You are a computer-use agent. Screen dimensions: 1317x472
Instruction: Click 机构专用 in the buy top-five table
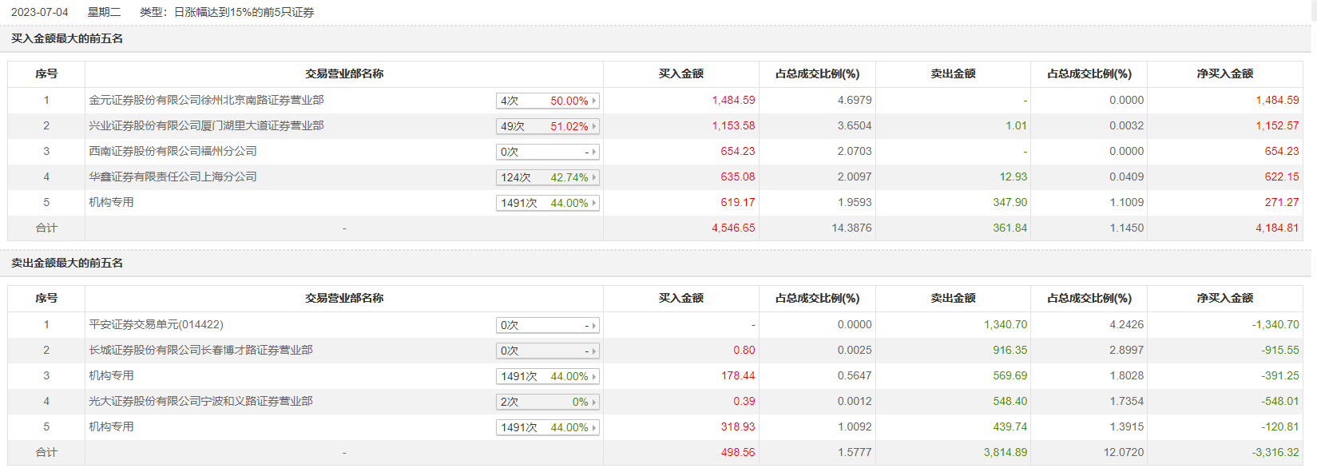coord(111,202)
